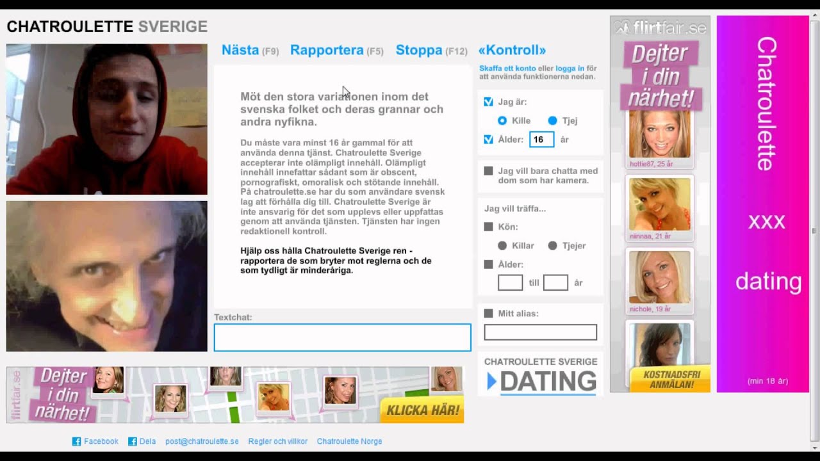Screen dimensions: 820x461
Task: Tick the Ålder checkbox under 'Jag vill träffa'
Action: click(x=489, y=264)
